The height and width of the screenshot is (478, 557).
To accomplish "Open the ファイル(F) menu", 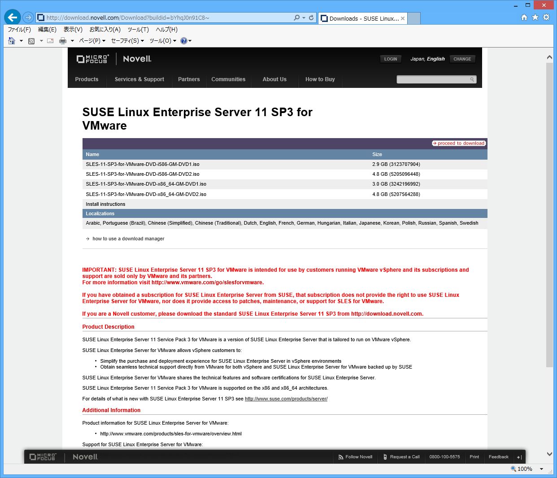I will point(19,30).
